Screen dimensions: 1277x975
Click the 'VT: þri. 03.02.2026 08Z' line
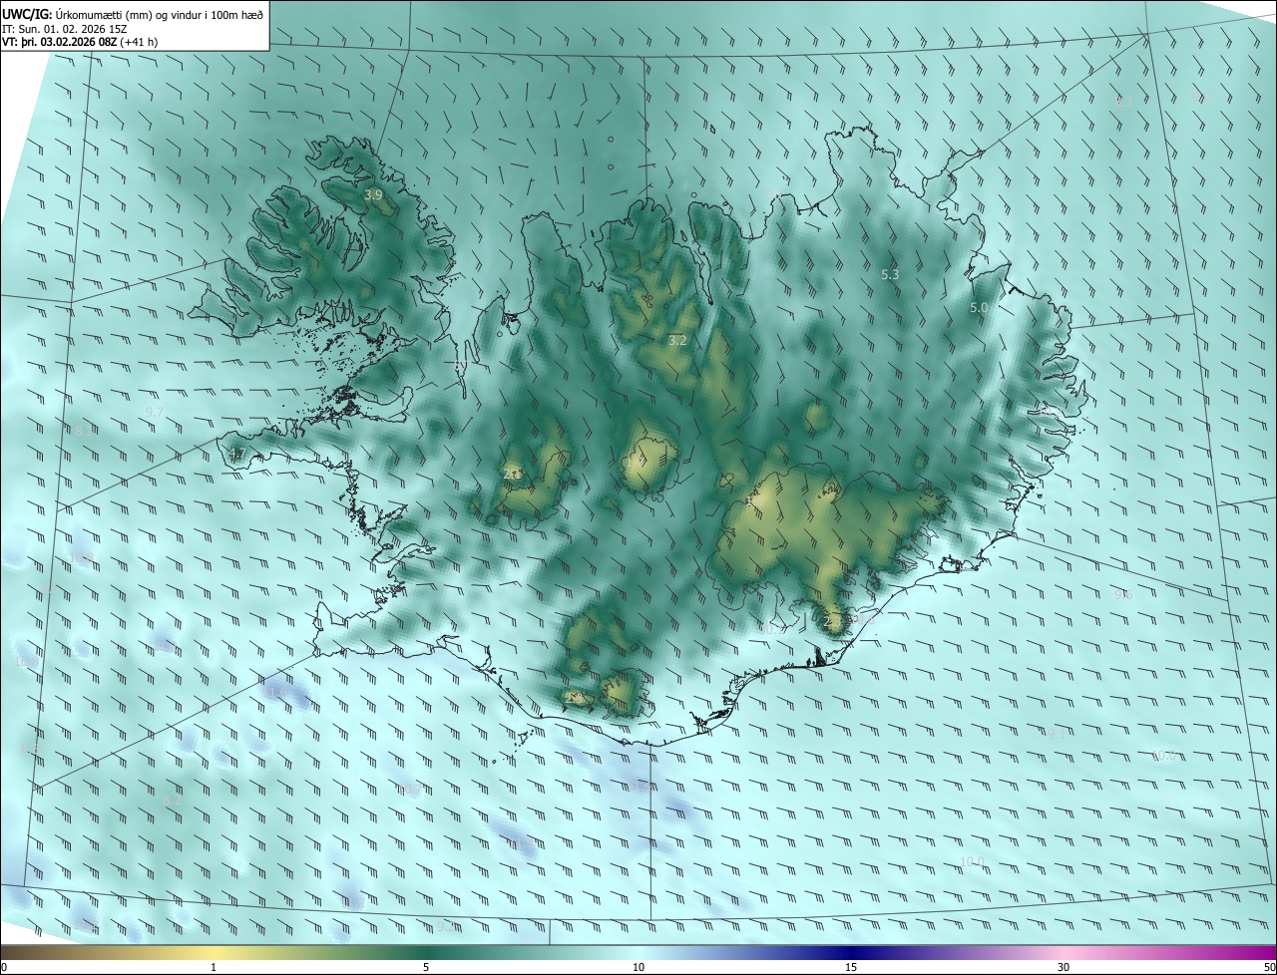tap(80, 42)
